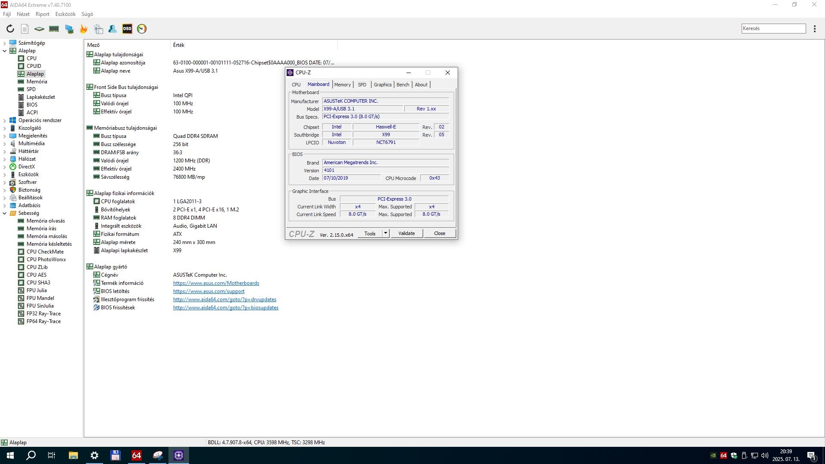The width and height of the screenshot is (825, 464).
Task: Select Memória olvasás benchmark item
Action: pyautogui.click(x=46, y=221)
